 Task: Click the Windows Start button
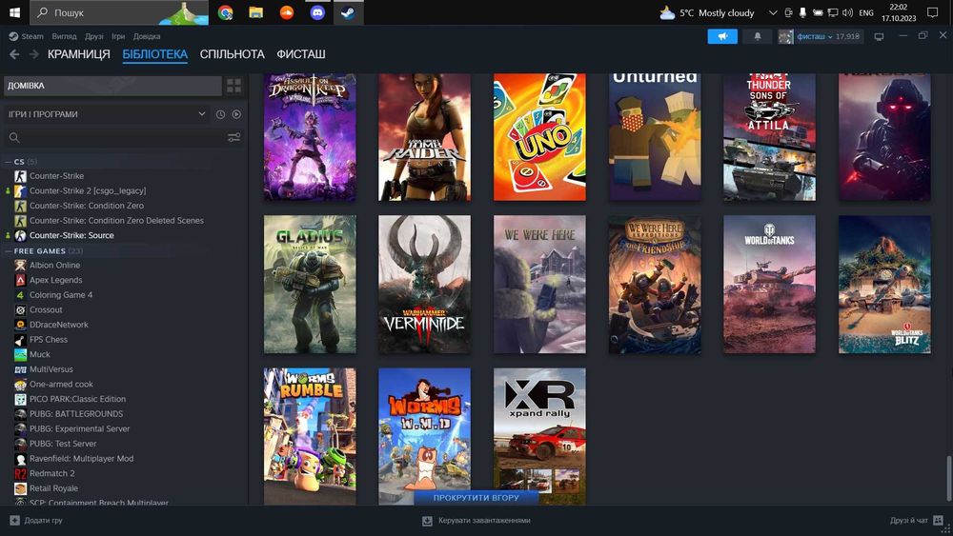[14, 12]
